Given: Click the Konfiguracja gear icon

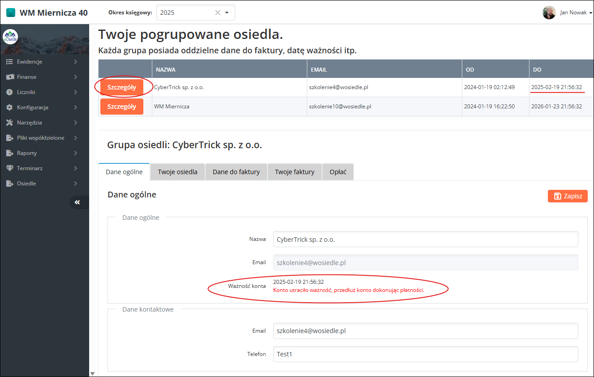Looking at the screenshot, I should click(9, 107).
